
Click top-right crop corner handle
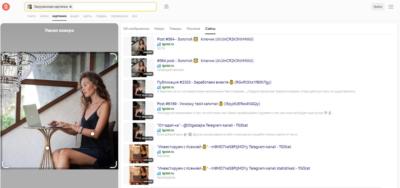point(113,57)
